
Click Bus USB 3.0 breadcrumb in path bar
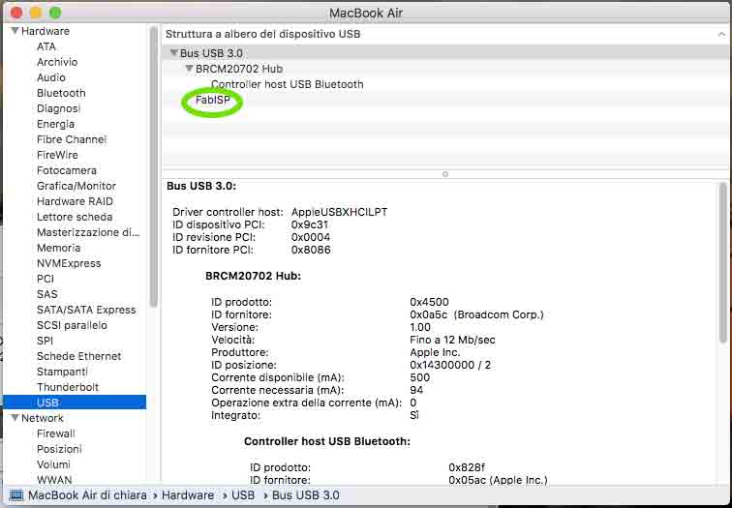305,495
